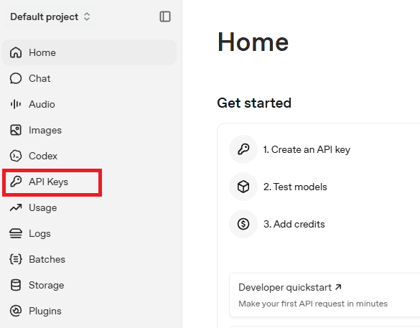Choose step 1 Create an API key
This screenshot has height=328, width=420.
tap(307, 149)
